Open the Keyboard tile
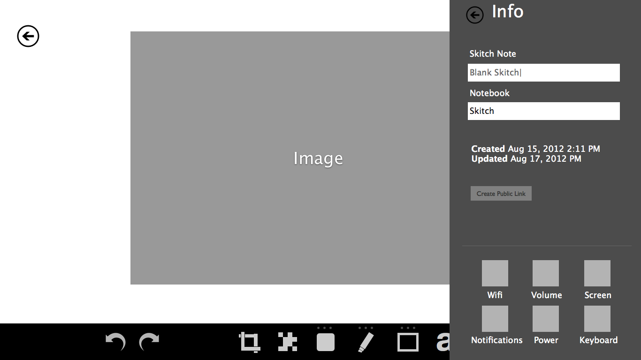Viewport: 641px width, 360px height. point(597,319)
